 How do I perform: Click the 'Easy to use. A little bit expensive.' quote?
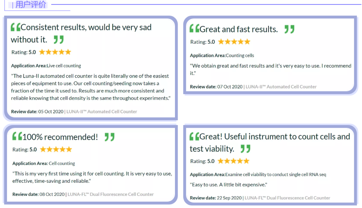(x=229, y=184)
